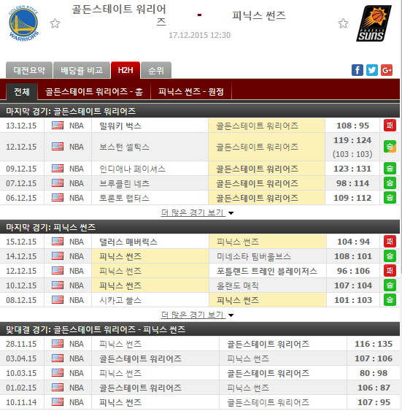Share via the Google Plus icon
This screenshot has height=411, width=402.
coord(387,70)
